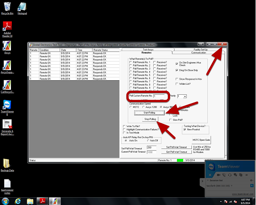Collapse the TeamViewer Session list

208,180
